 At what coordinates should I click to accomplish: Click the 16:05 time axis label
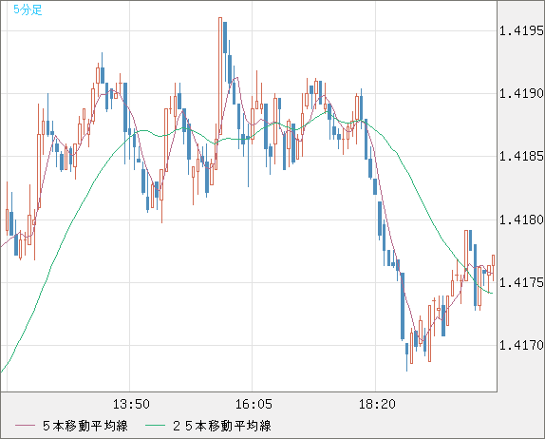click(x=254, y=404)
